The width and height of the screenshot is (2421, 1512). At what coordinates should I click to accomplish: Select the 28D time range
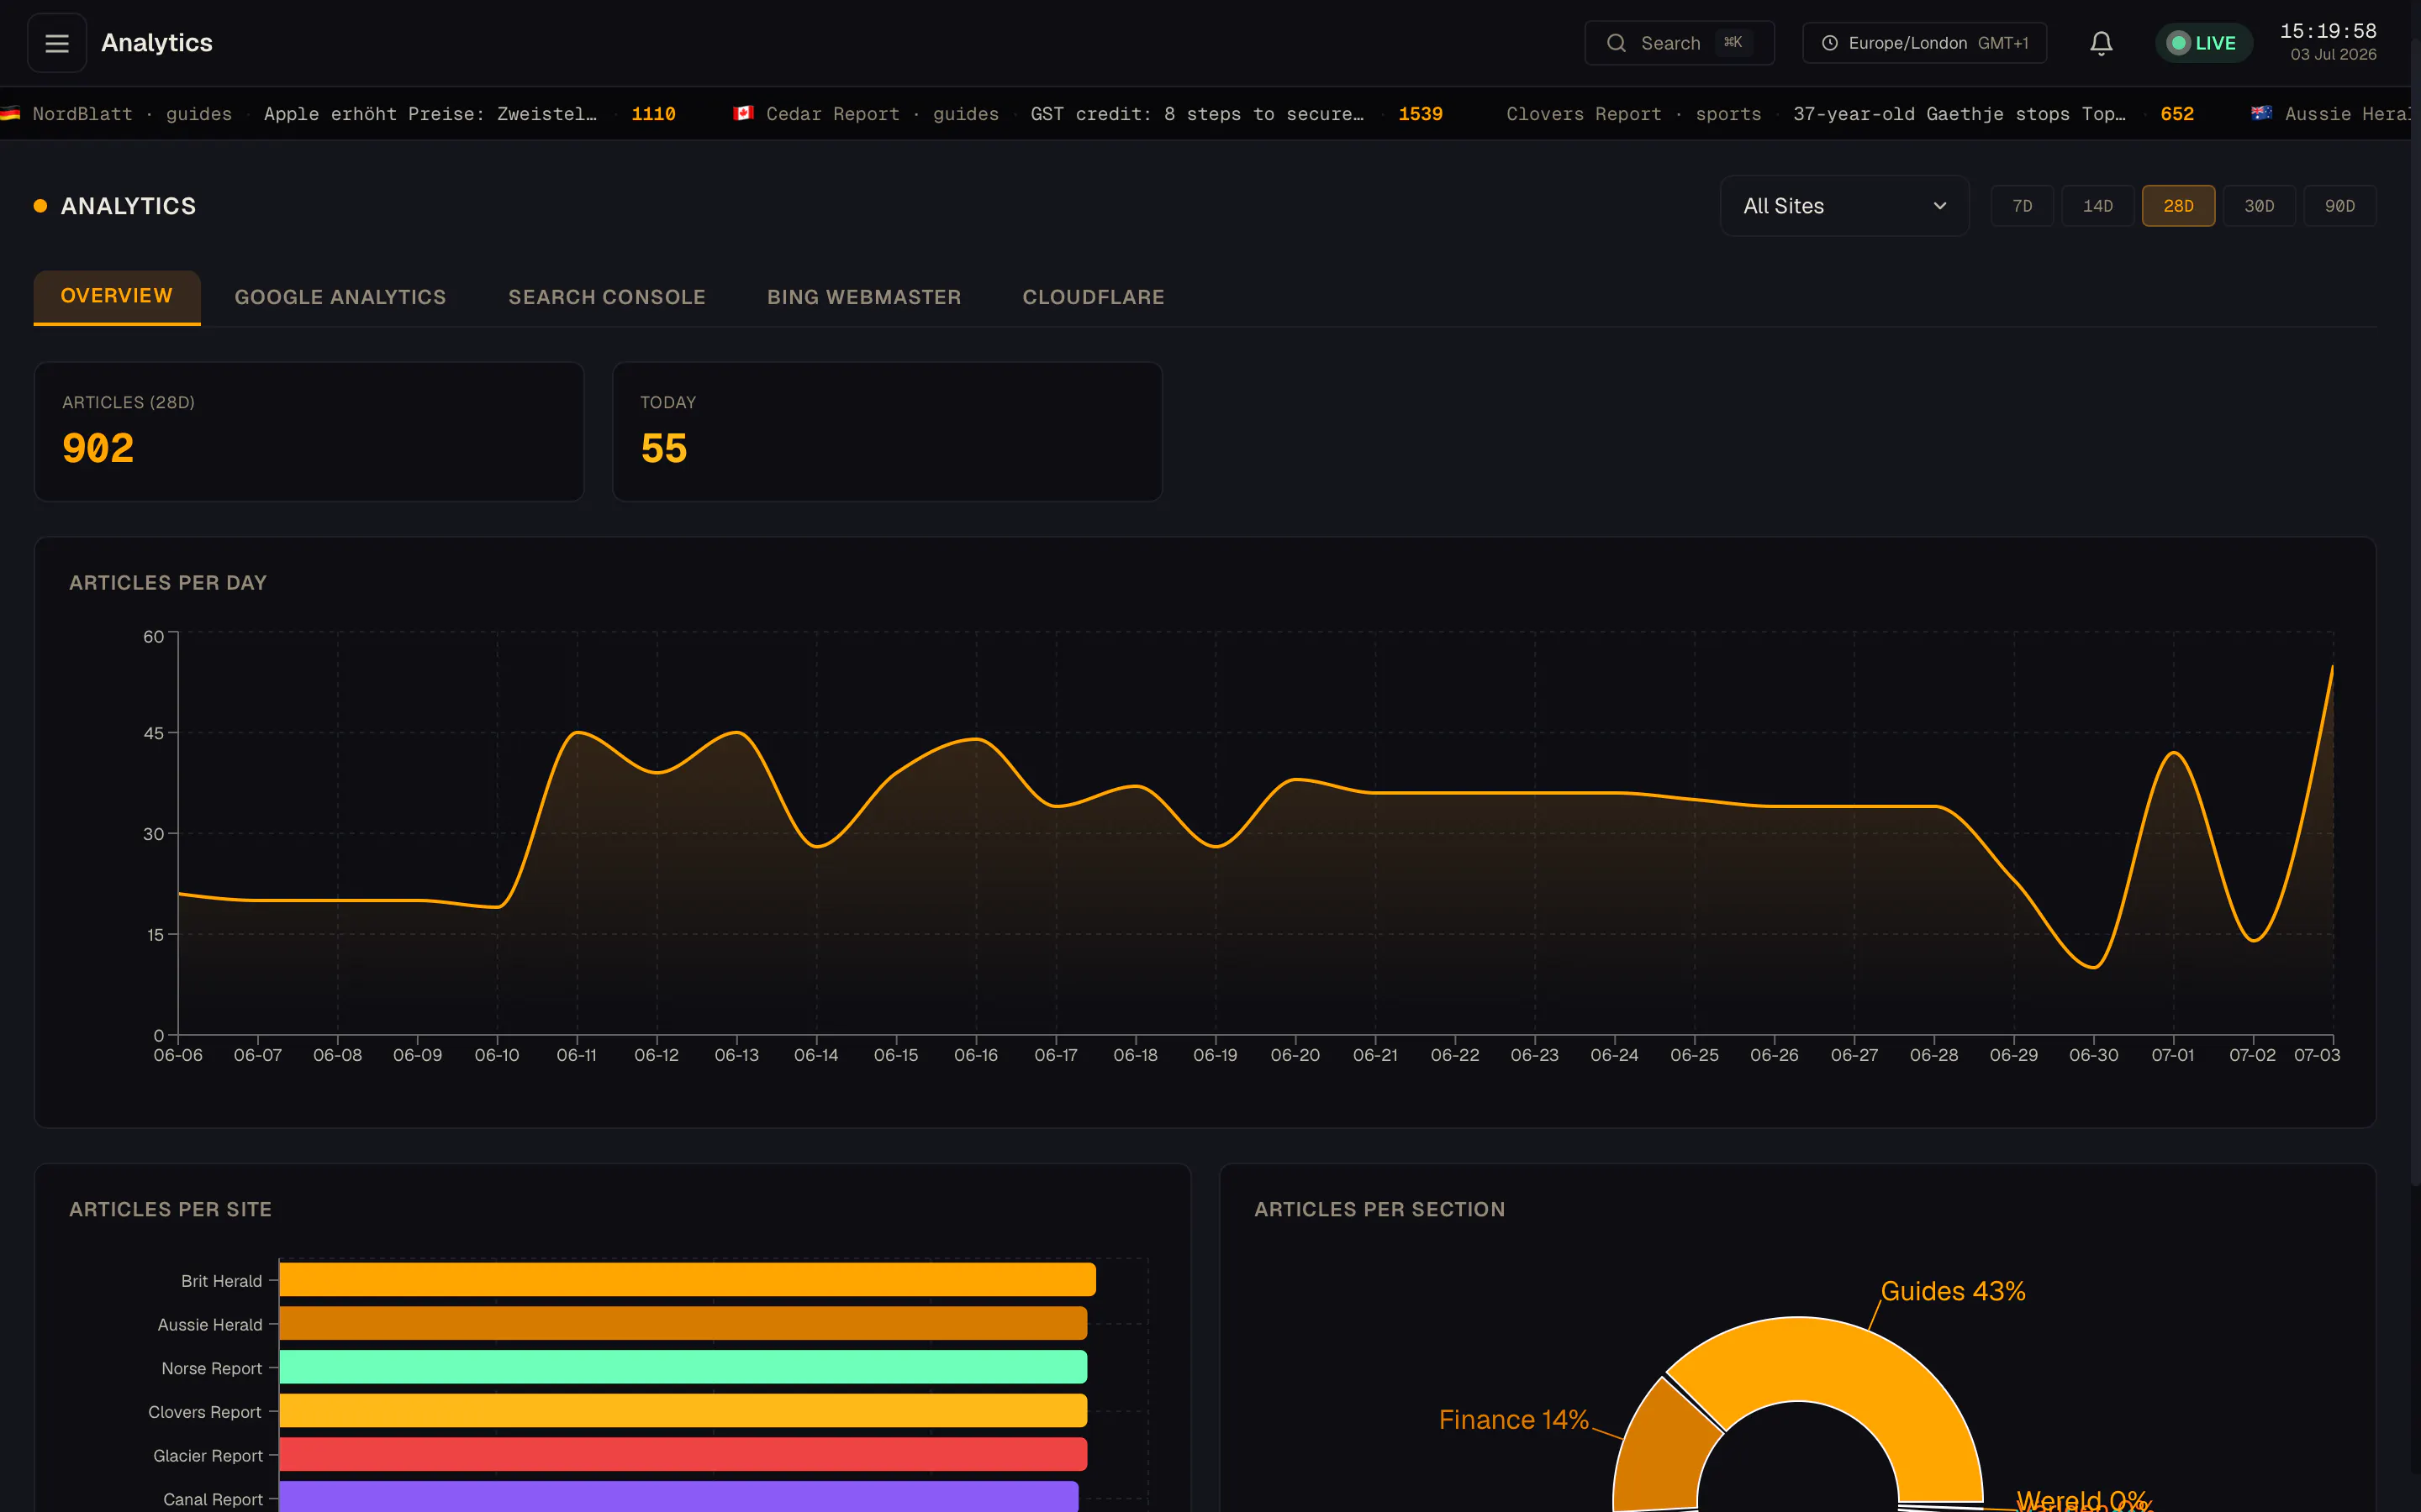pos(2178,206)
